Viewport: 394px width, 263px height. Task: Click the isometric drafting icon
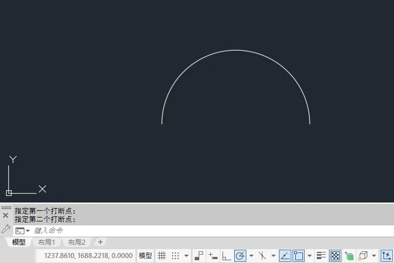click(x=262, y=256)
